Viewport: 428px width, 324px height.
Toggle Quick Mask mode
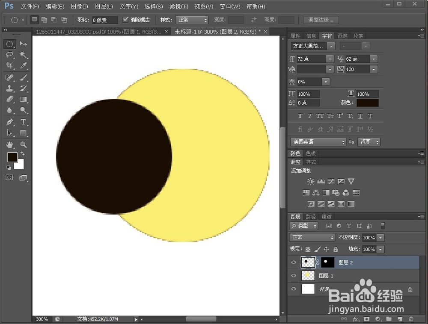click(9, 178)
